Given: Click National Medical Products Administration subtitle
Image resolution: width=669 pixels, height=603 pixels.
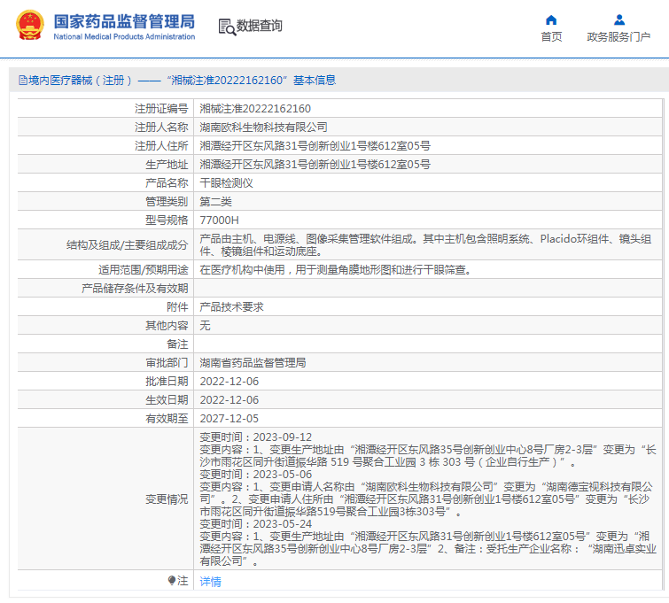Looking at the screenshot, I should [x=124, y=36].
